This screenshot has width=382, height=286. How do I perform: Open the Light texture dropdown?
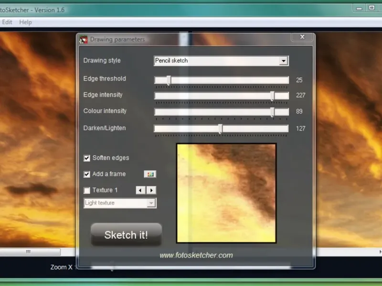tap(120, 203)
